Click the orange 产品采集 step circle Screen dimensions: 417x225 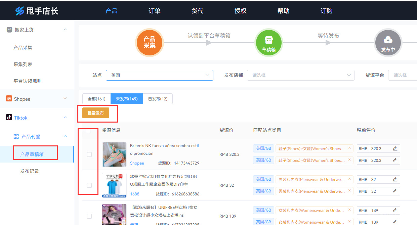[x=150, y=43]
